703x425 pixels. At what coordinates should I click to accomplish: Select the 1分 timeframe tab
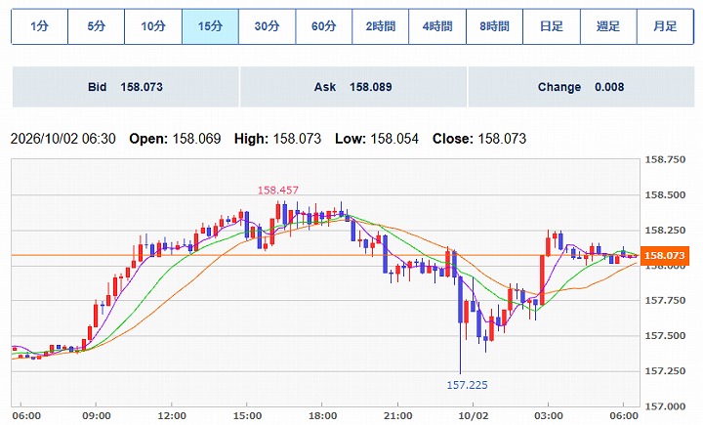click(39, 26)
